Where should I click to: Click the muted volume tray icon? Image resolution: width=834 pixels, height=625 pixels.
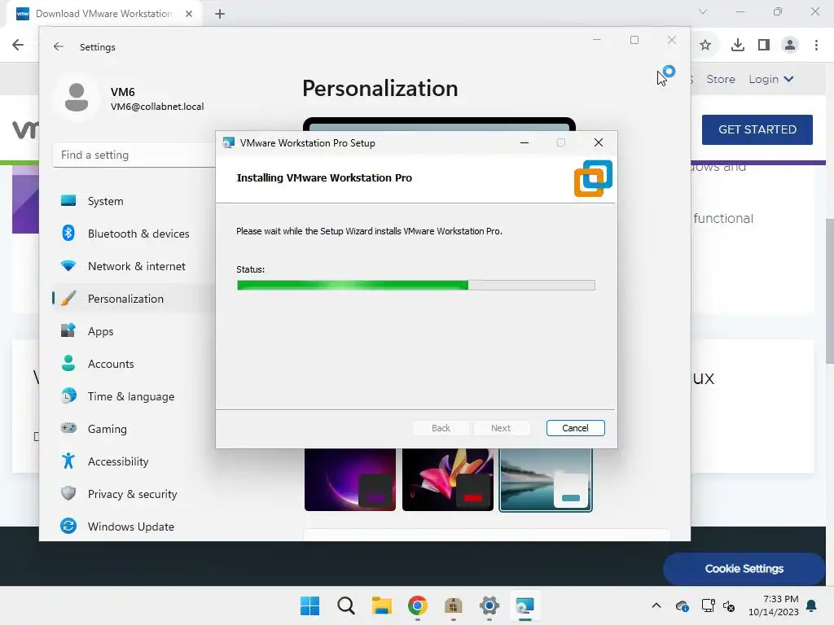pyautogui.click(x=729, y=605)
